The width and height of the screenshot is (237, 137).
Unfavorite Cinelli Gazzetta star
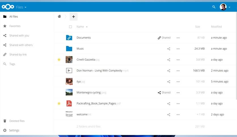pyautogui.click(x=59, y=60)
